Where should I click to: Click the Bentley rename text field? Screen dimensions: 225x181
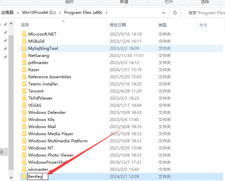pos(37,177)
